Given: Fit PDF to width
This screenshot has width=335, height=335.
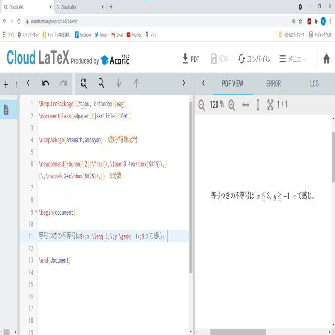Looking at the screenshot, I should coord(245,105).
